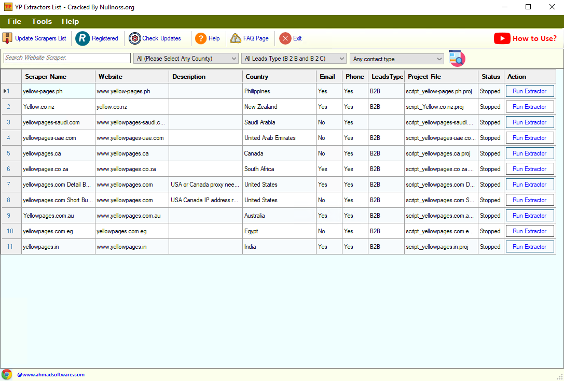This screenshot has width=564, height=381.
Task: Click the orange Help question mark icon
Action: (201, 38)
